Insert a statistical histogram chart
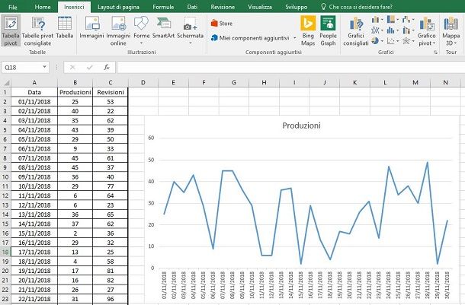Screen dimensions: 465x305 click(x=391, y=30)
